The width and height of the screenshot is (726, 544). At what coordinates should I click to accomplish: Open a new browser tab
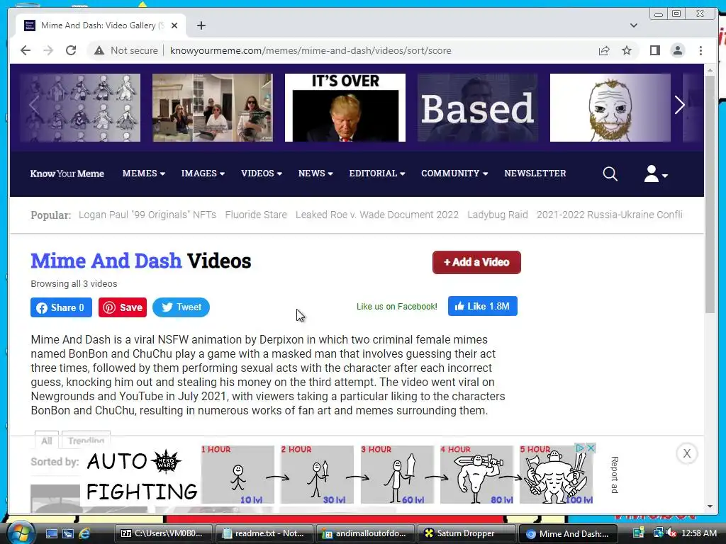[x=201, y=25]
